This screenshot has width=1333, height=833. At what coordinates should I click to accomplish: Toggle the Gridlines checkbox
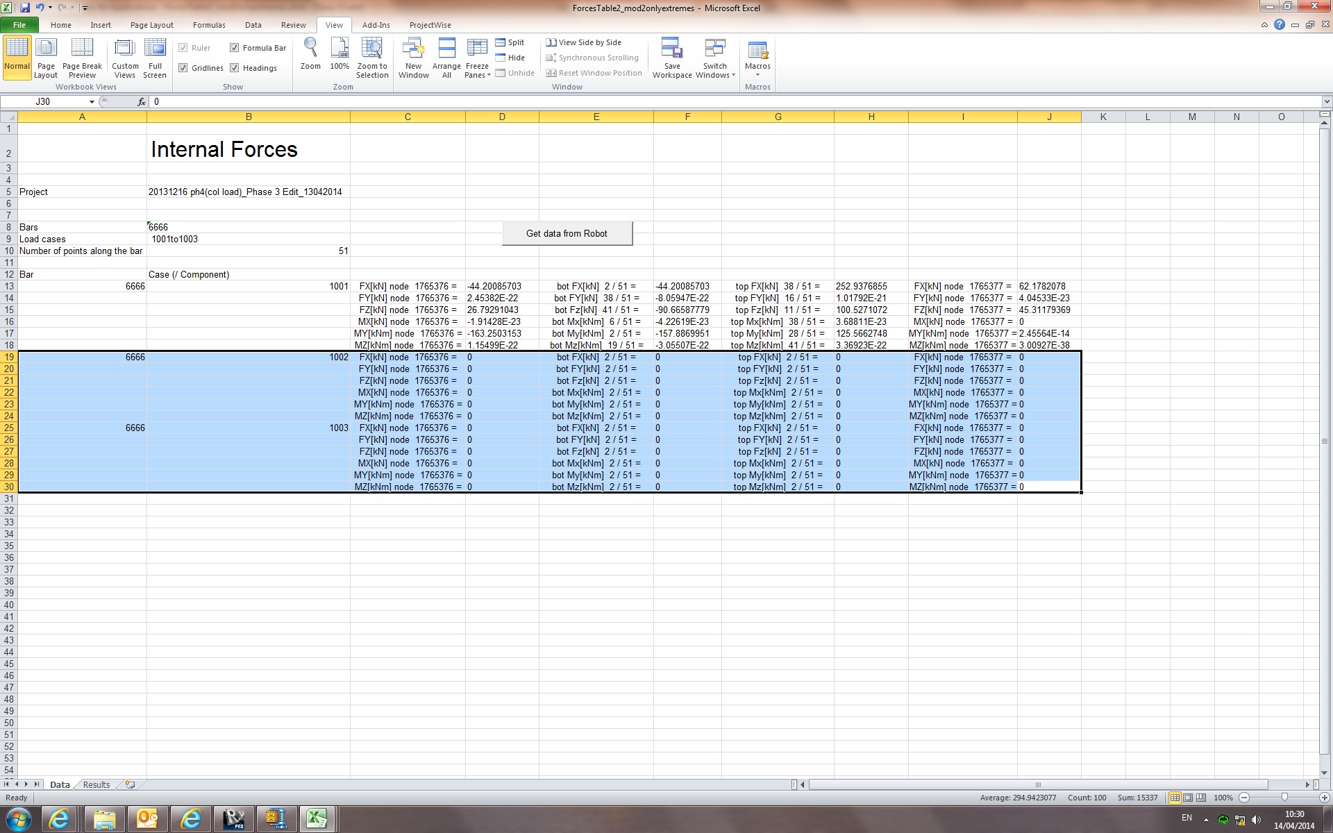click(x=183, y=68)
